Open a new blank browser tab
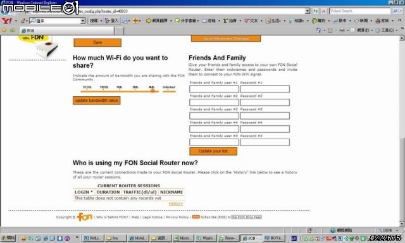 tap(119, 31)
